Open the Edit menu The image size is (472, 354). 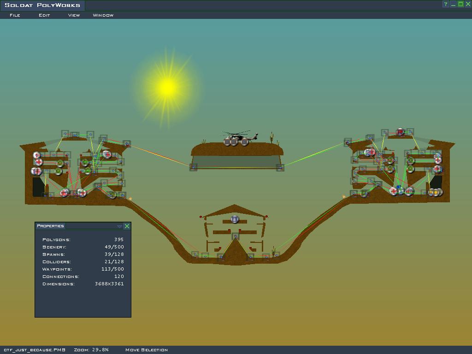tap(44, 15)
